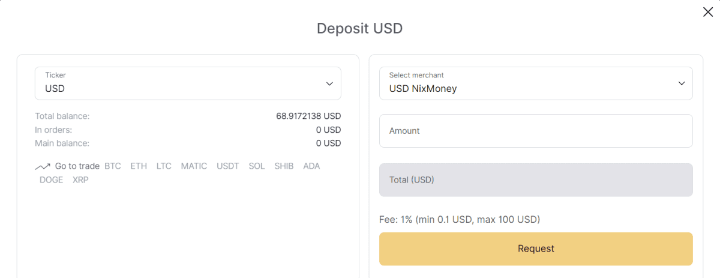Select the ADA trade link
The height and width of the screenshot is (278, 720).
coord(311,166)
